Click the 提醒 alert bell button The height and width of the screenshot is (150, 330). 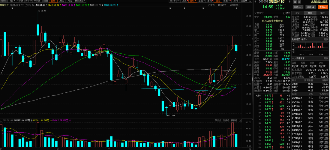click(x=311, y=7)
